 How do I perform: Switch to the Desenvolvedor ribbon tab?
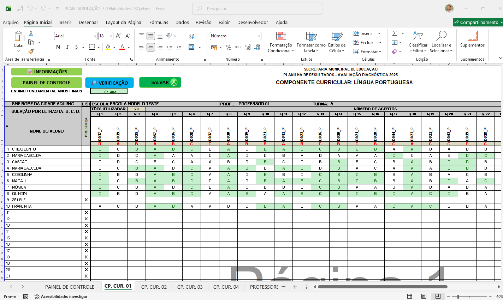click(253, 22)
